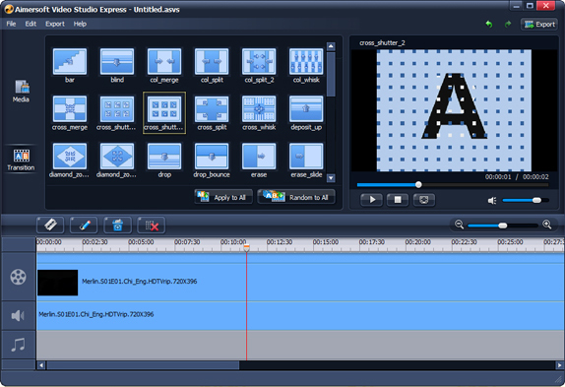This screenshot has height=387, width=565.
Task: Click Random to All button
Action: 296,197
